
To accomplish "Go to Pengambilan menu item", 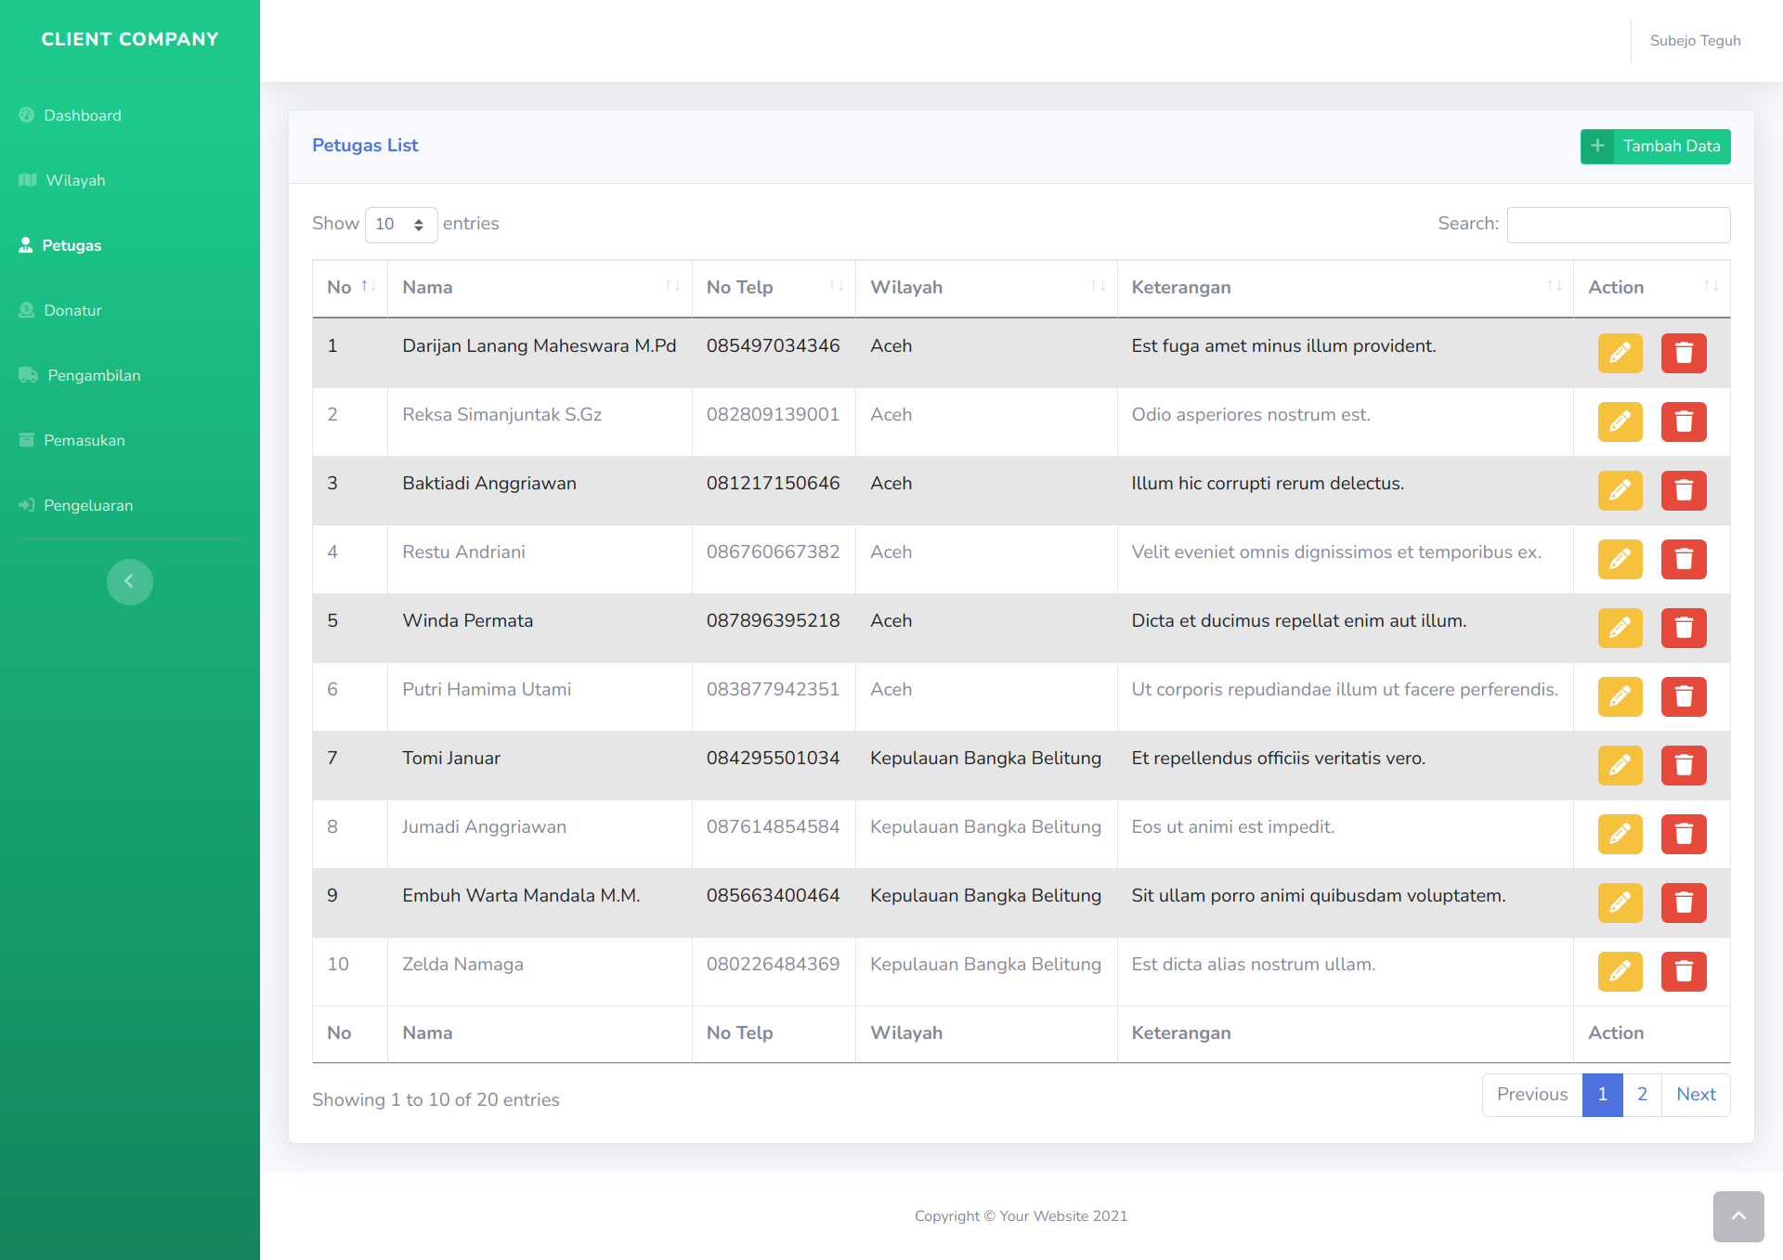I will 94,375.
